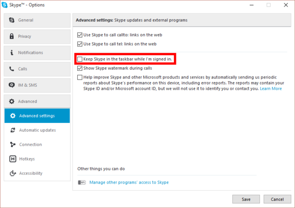Image resolution: width=295 pixels, height=208 pixels.
Task: Open Notifications via its info icon
Action: click(x=12, y=53)
